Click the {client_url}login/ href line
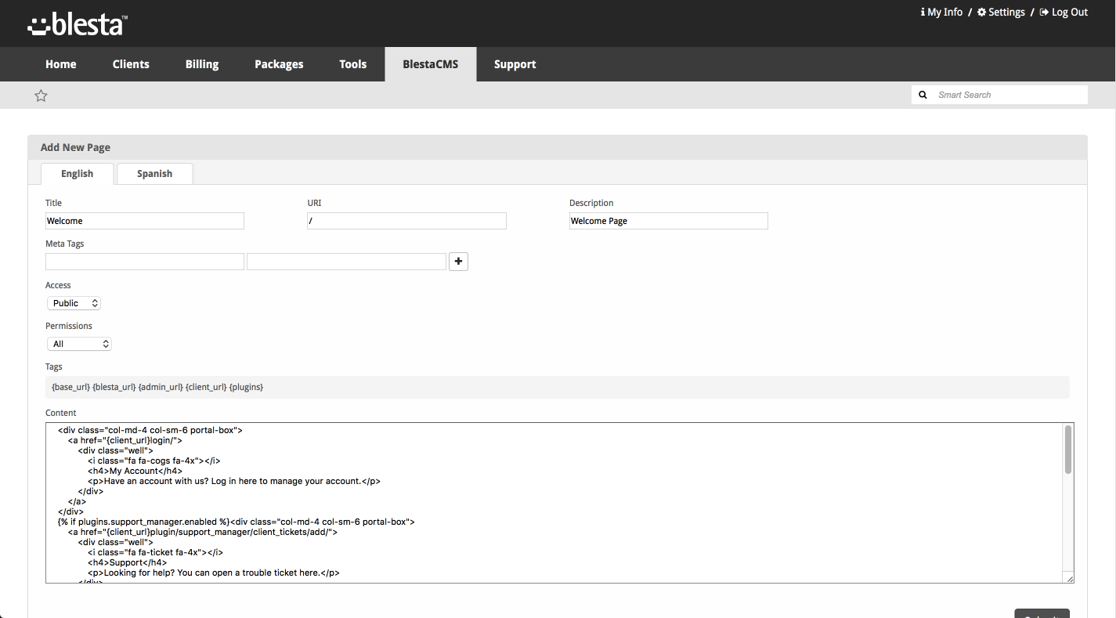1116x618 pixels. click(x=125, y=440)
